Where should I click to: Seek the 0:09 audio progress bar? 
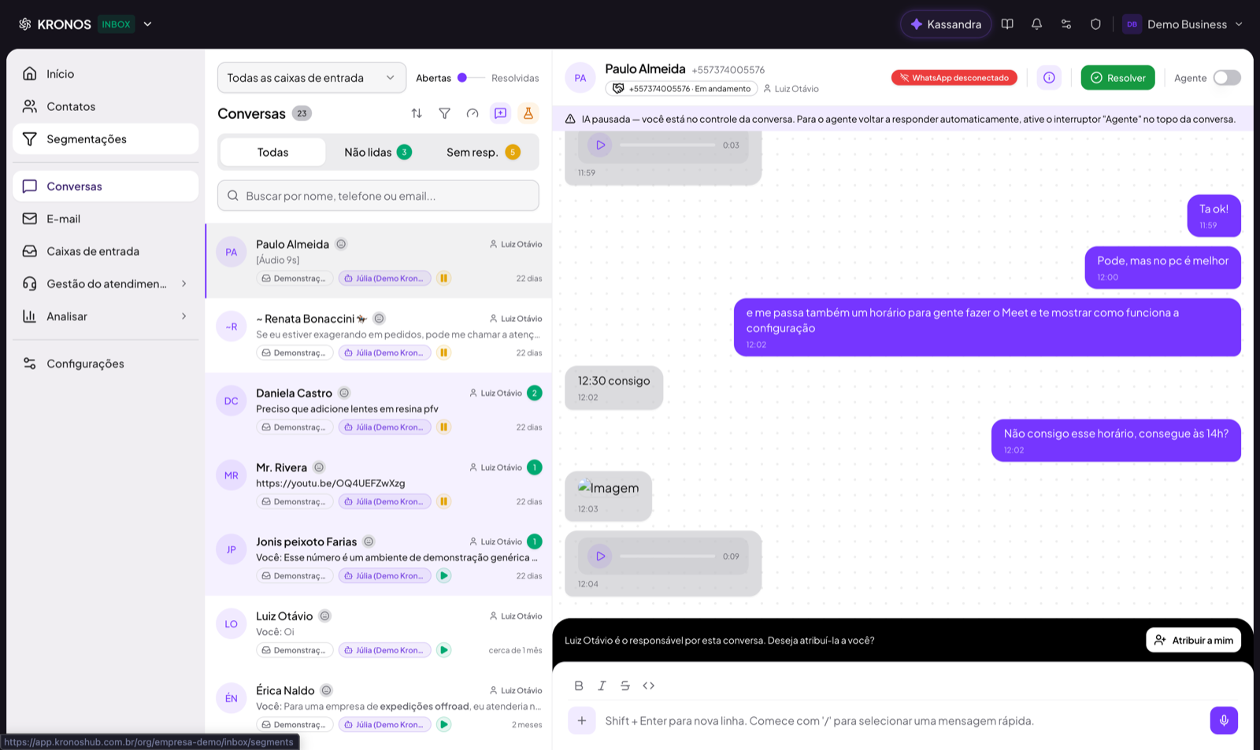click(x=668, y=556)
